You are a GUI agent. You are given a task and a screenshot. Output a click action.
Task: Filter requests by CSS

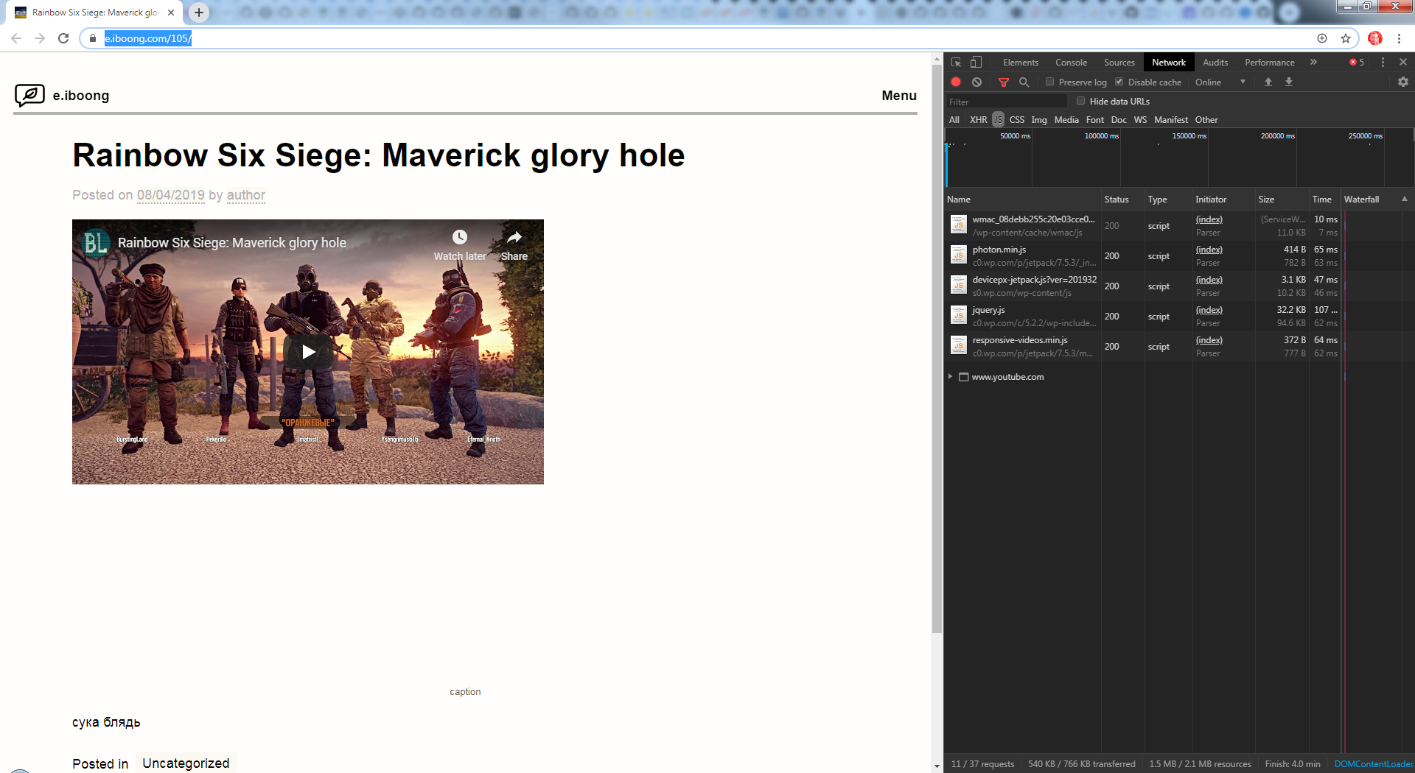(1017, 119)
